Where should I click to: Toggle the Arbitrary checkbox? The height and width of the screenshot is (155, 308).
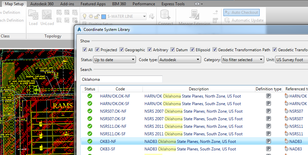pyautogui.click(x=149, y=50)
